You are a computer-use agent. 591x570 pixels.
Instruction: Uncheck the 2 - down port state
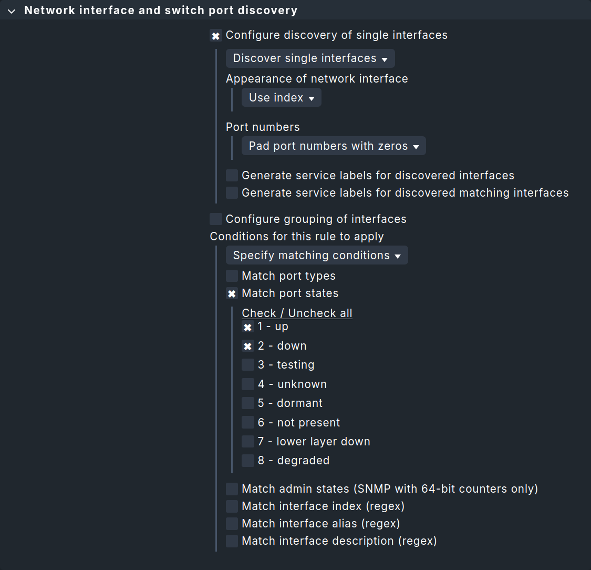[247, 345]
